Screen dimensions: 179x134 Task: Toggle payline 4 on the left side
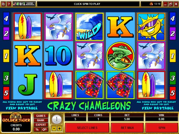[x=6, y=18]
